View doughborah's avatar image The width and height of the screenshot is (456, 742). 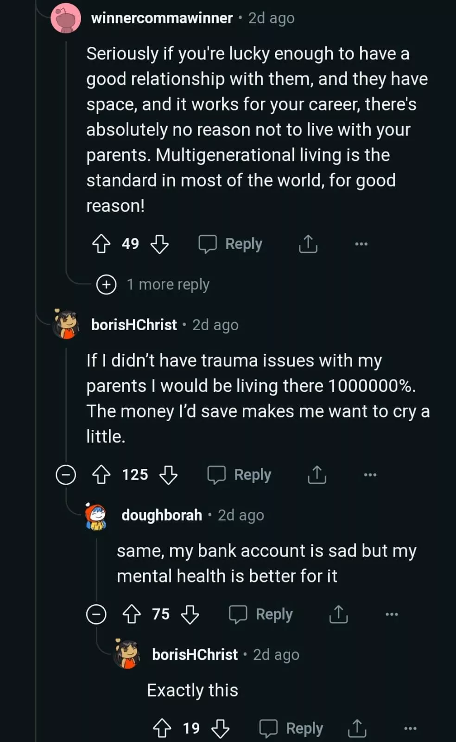(x=96, y=516)
